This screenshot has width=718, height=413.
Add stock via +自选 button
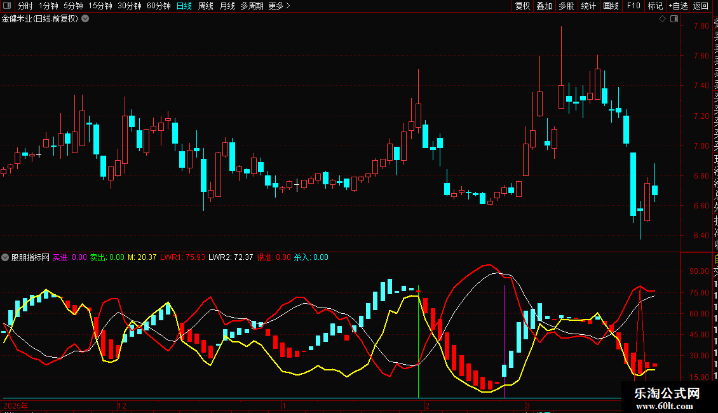tap(678, 6)
